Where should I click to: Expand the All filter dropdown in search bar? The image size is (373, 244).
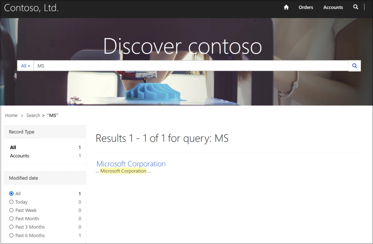coord(25,66)
